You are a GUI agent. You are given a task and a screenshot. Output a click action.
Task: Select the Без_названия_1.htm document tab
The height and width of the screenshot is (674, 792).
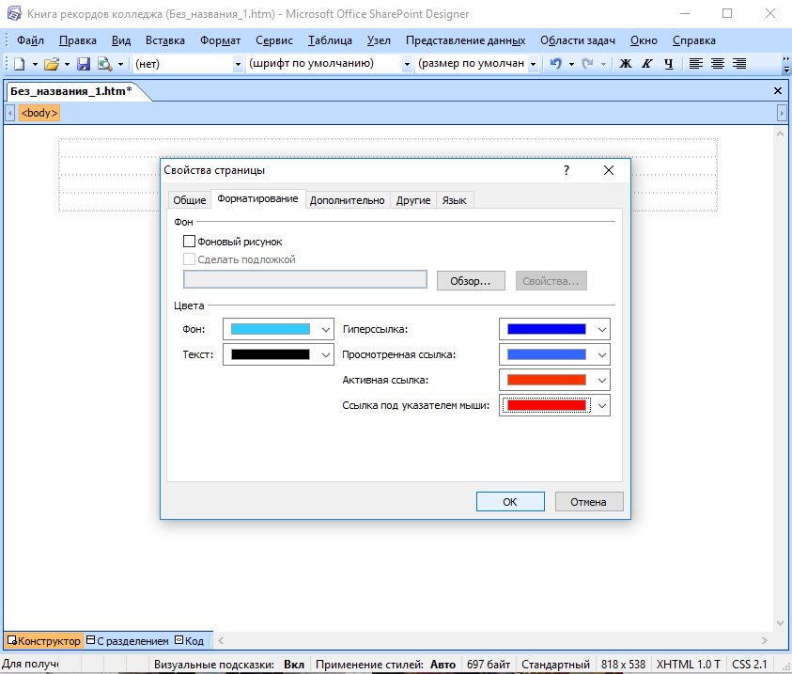[71, 91]
